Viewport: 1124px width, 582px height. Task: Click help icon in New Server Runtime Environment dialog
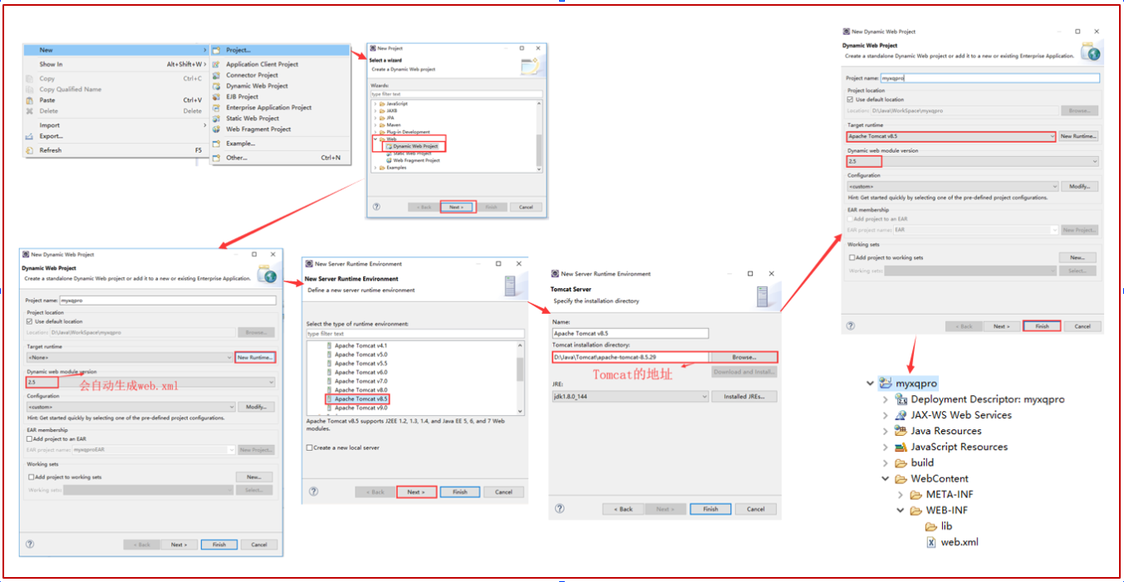313,492
